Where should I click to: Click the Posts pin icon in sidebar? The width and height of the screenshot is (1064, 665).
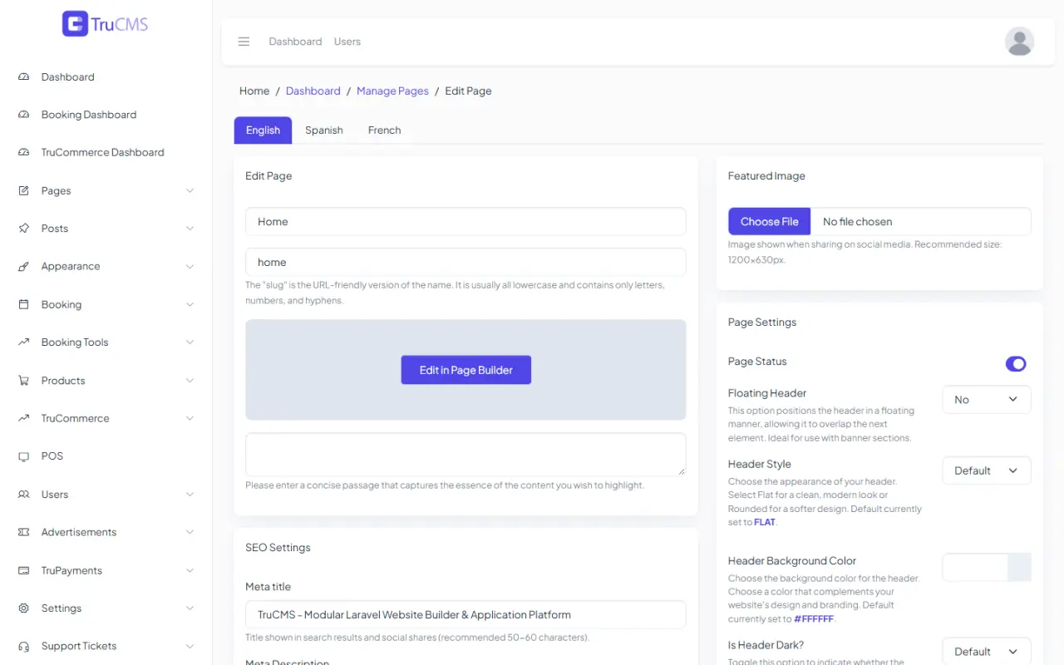24,229
